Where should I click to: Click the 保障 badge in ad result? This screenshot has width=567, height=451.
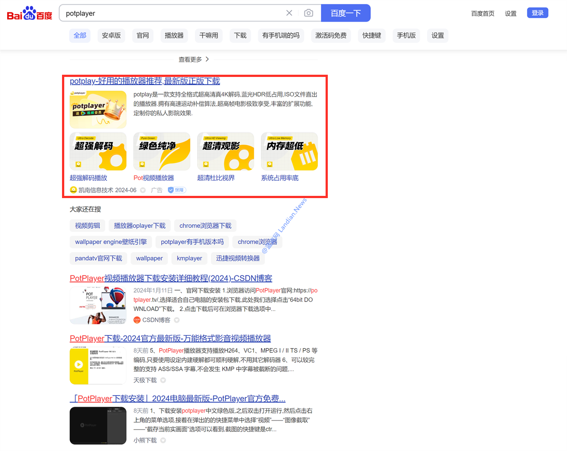[177, 190]
